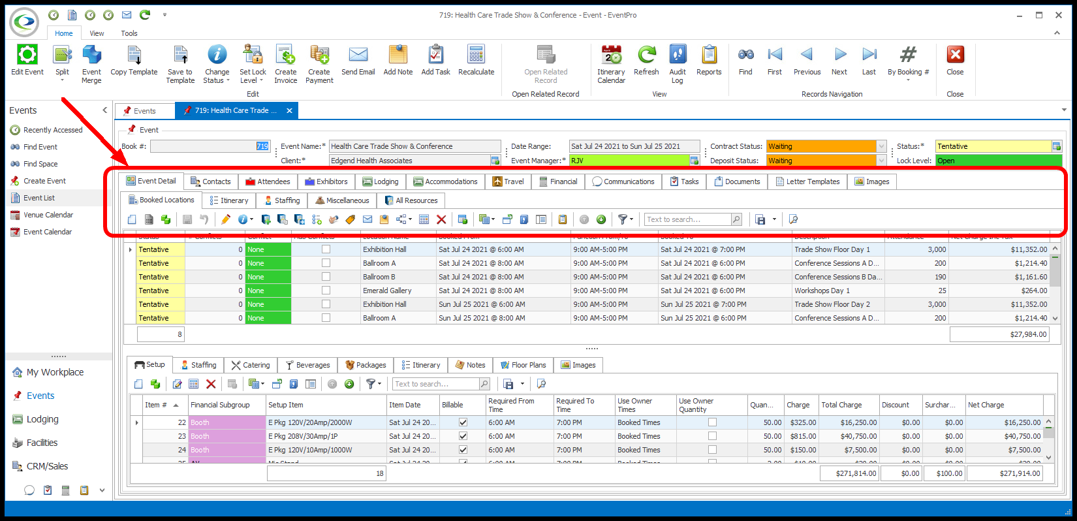Click the Find binoculars icon in the ribbon
The width and height of the screenshot is (1077, 521).
[x=745, y=55]
